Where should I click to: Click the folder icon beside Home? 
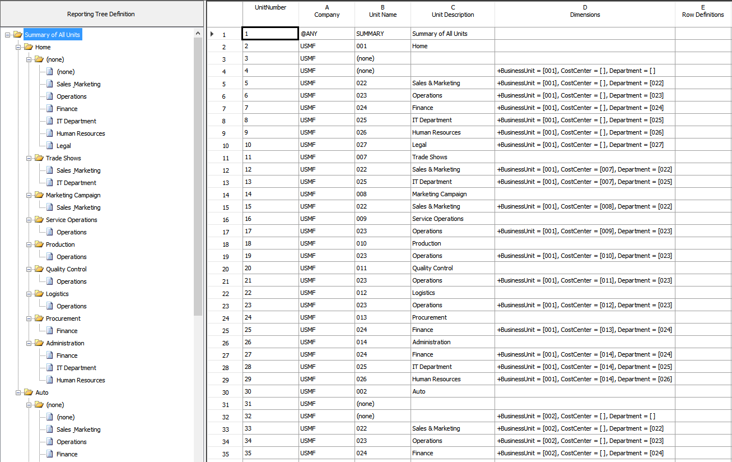[x=28, y=47]
